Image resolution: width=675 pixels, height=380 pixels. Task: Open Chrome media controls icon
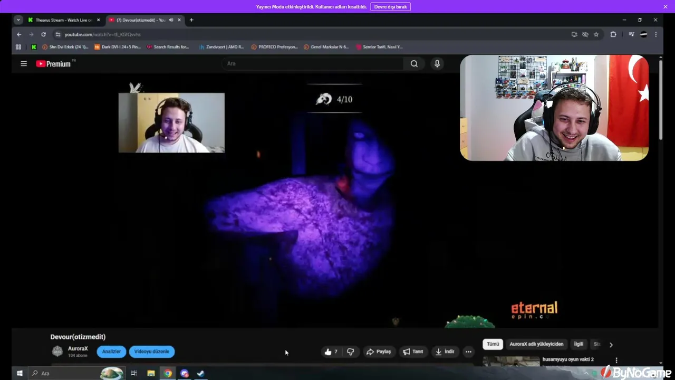[631, 34]
